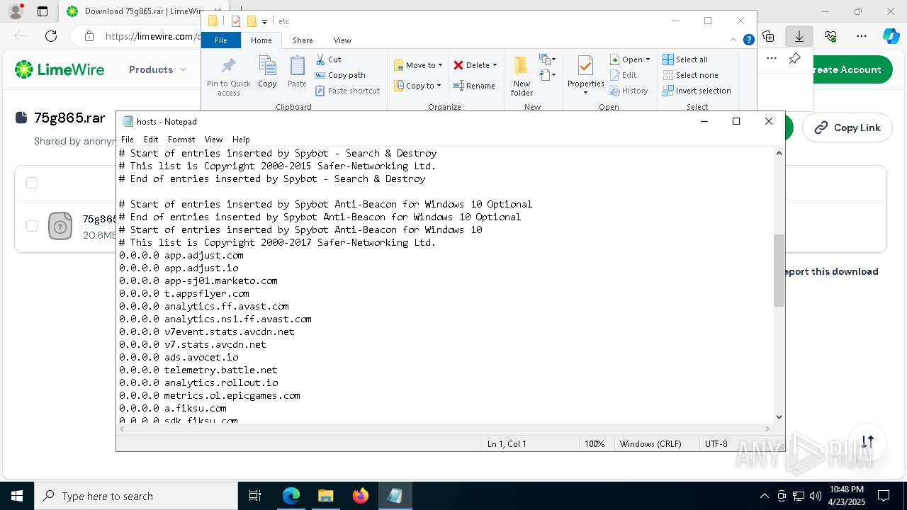Viewport: 907px width, 510px height.
Task: Open the Notepad View menu
Action: tap(213, 140)
